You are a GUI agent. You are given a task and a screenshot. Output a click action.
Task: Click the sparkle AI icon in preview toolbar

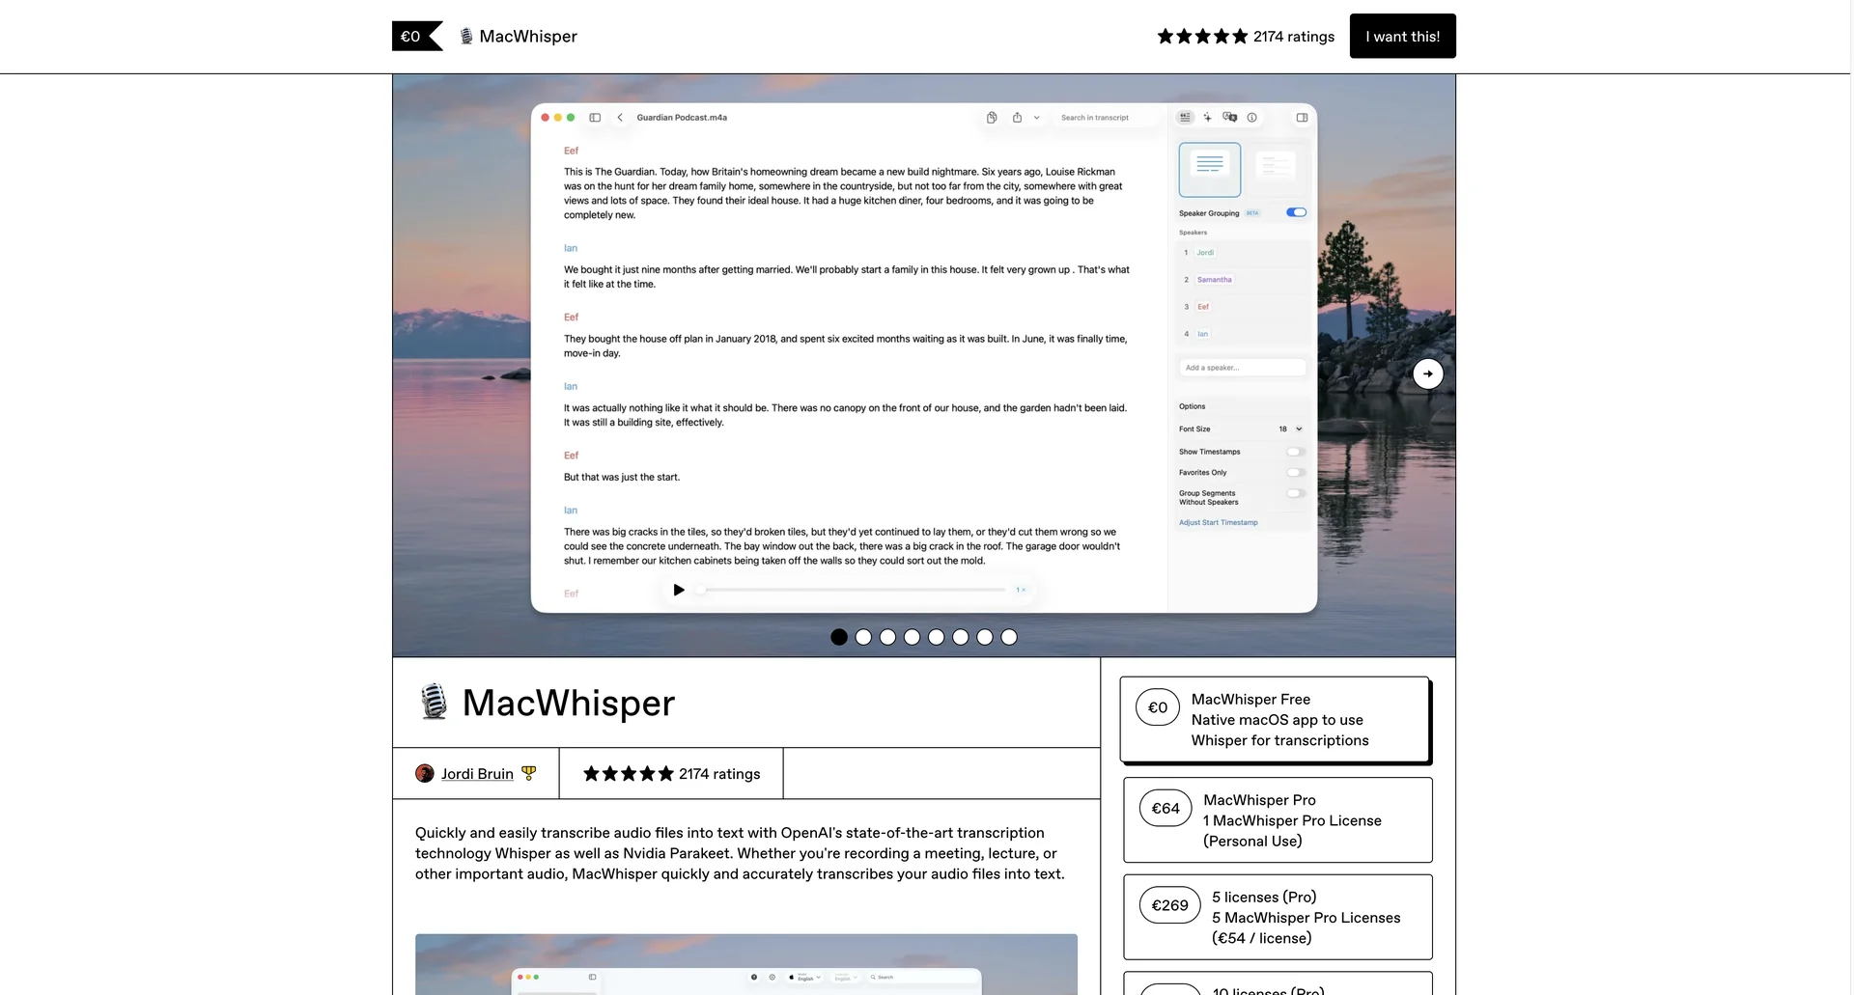[1207, 118]
